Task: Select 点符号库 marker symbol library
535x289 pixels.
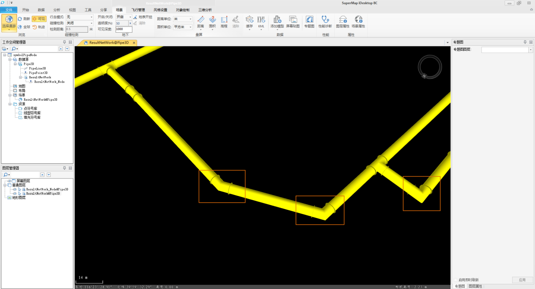Action: [x=30, y=108]
